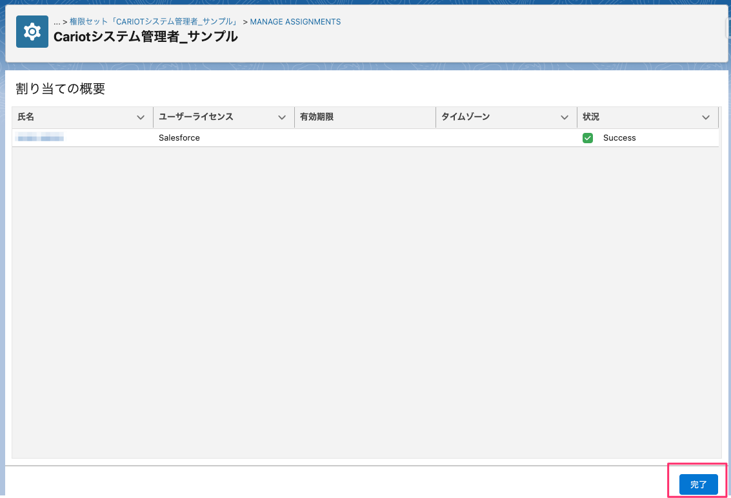Open the ユーザーライセンス column dropdown chevron
This screenshot has width=731, height=498.
[x=281, y=117]
